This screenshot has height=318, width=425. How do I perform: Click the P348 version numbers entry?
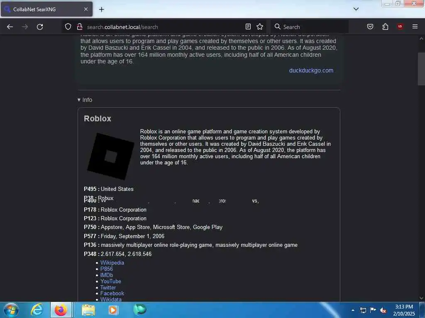(117, 254)
